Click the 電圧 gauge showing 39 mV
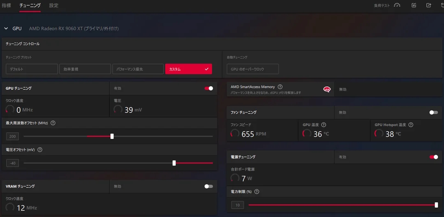The width and height of the screenshot is (444, 217). (118, 110)
